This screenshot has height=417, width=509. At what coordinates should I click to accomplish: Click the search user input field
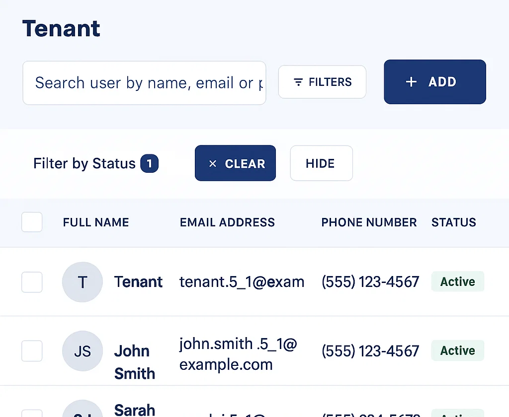pos(144,83)
